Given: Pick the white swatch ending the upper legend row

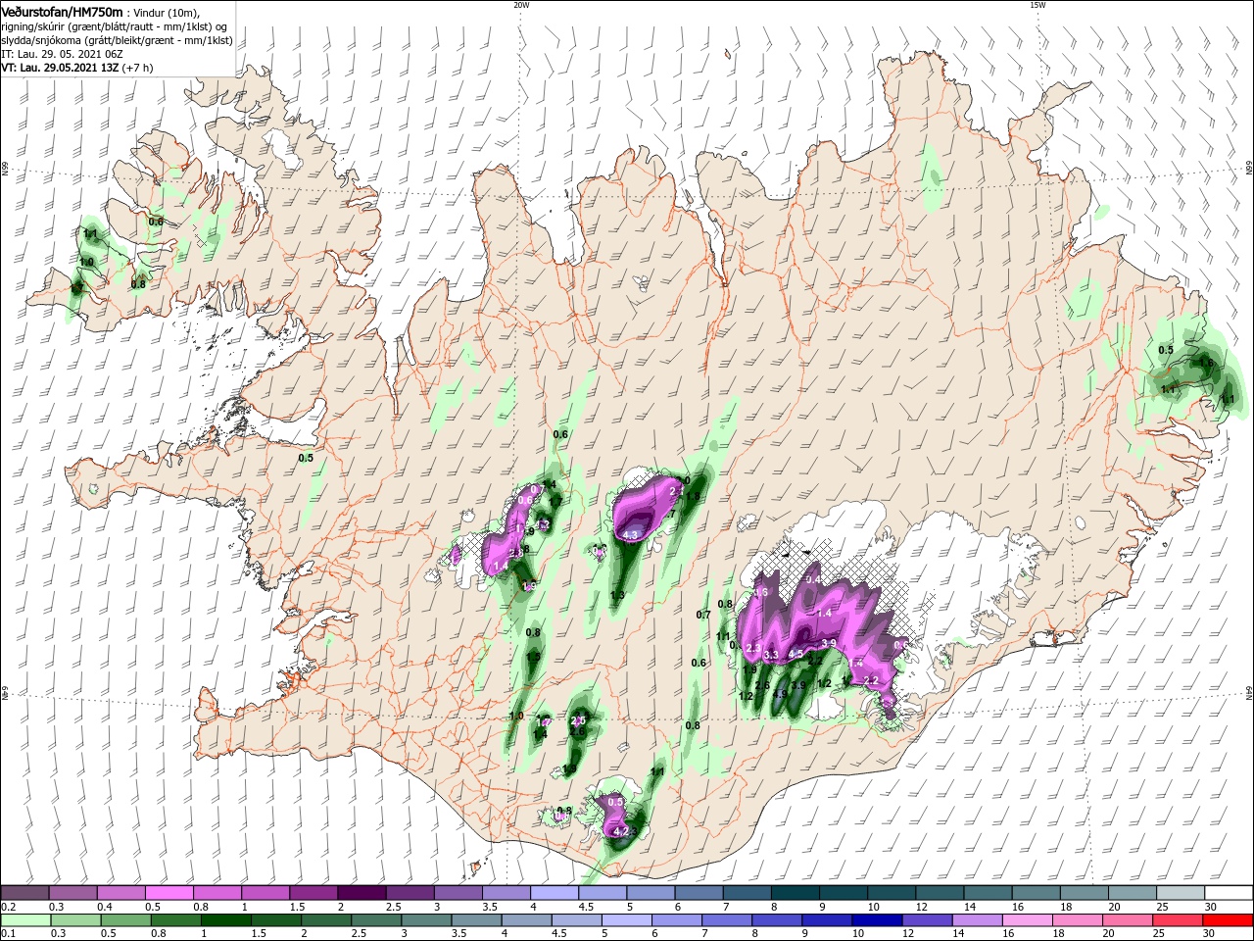Looking at the screenshot, I should pos(1229,893).
